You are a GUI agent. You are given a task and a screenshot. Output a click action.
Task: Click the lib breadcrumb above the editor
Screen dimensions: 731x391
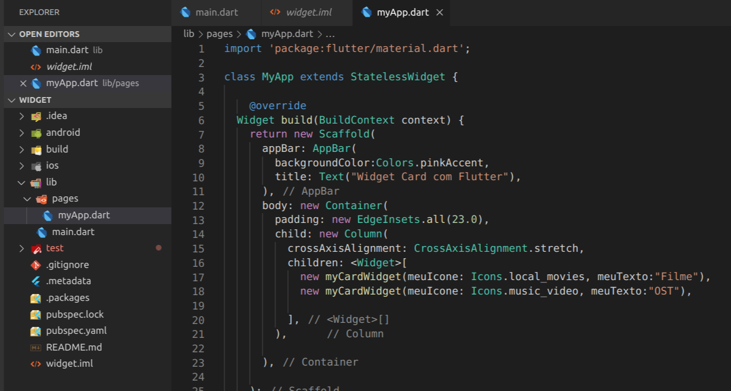(x=188, y=33)
